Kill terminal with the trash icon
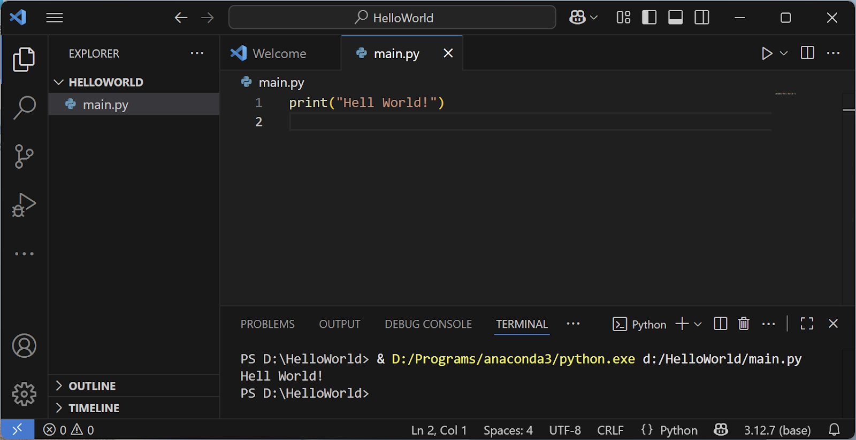This screenshot has height=440, width=856. tap(744, 324)
